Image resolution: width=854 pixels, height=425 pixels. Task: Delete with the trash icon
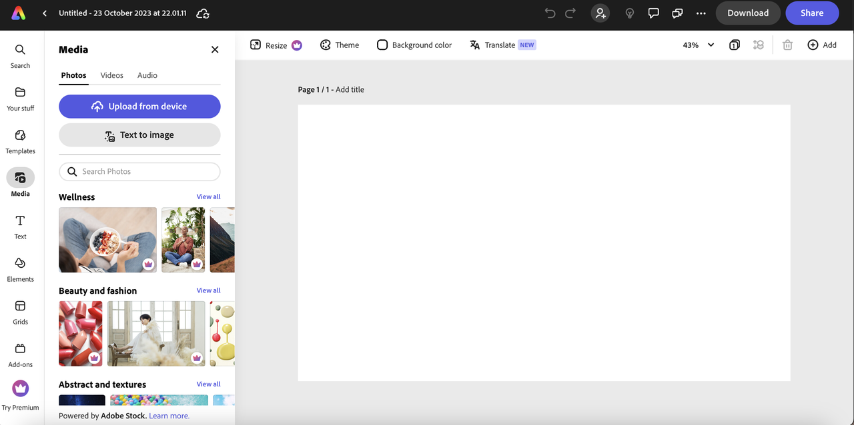click(x=787, y=45)
